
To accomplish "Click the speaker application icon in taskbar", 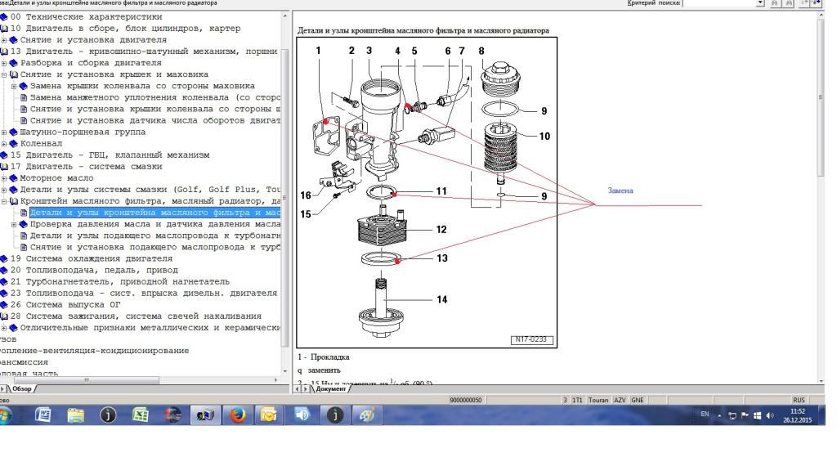I will pos(302,415).
